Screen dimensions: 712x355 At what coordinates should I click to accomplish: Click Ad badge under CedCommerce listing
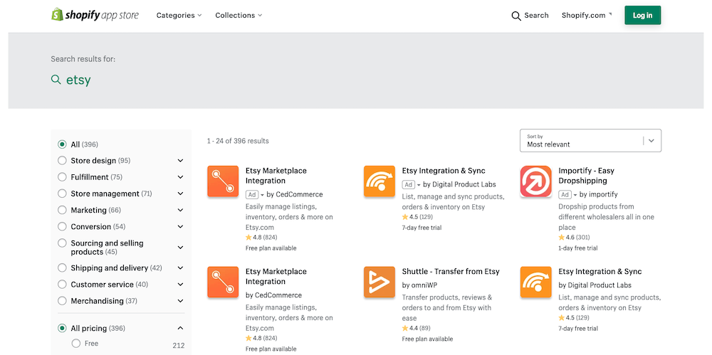click(252, 194)
